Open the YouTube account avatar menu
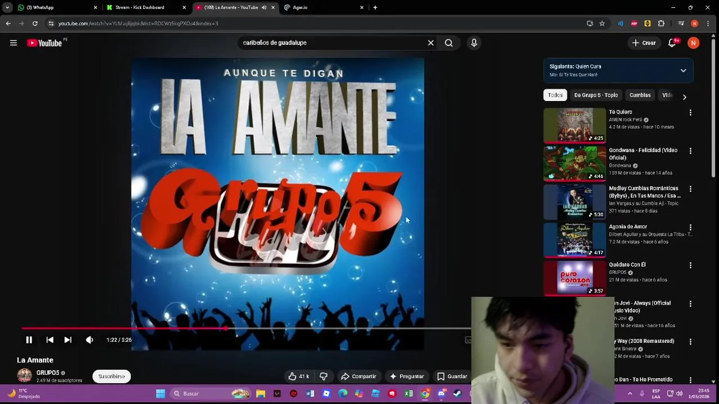The height and width of the screenshot is (404, 719). tap(694, 43)
